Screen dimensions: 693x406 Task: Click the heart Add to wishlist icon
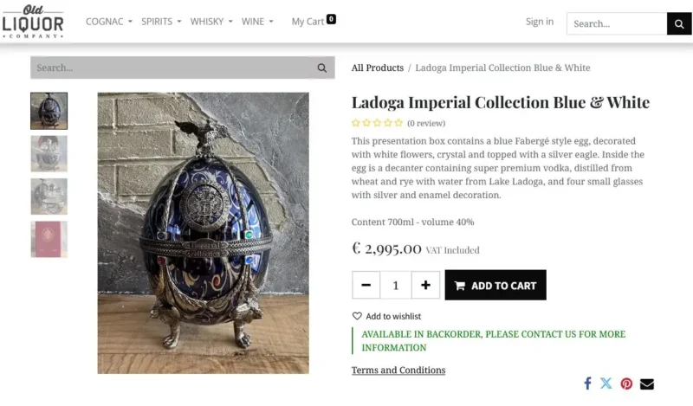357,317
